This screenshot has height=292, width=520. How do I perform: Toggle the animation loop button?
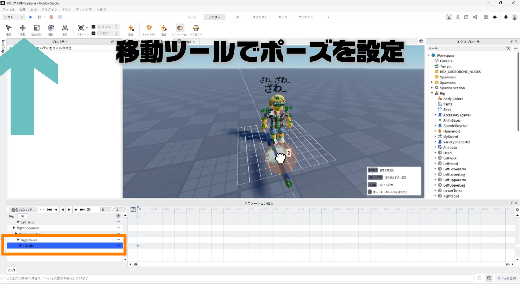(x=89, y=210)
